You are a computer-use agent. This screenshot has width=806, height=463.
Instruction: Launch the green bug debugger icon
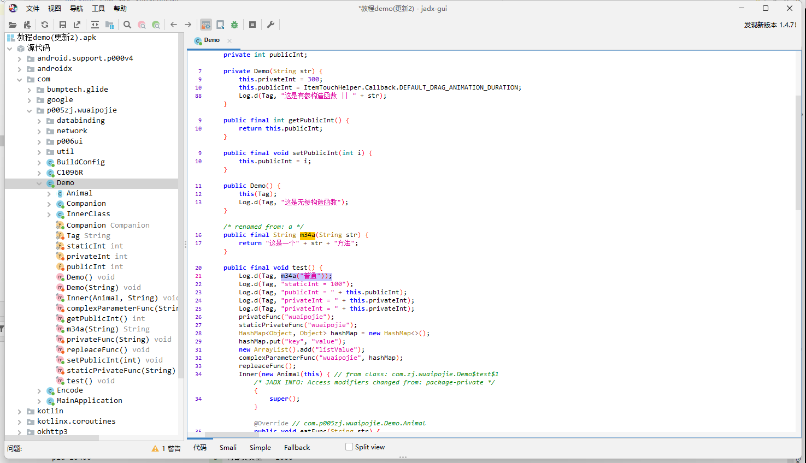pos(234,25)
